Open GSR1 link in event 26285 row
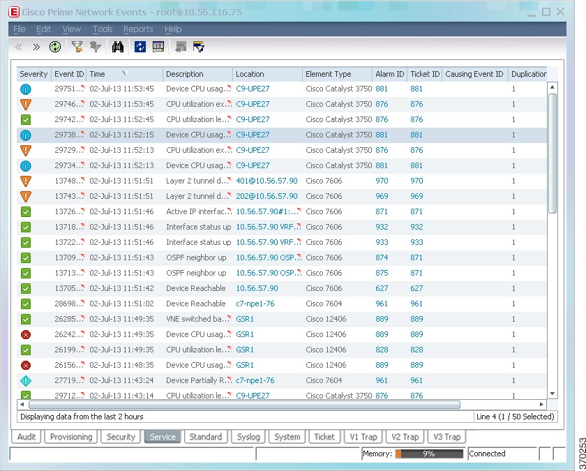The image size is (586, 471). (x=245, y=320)
